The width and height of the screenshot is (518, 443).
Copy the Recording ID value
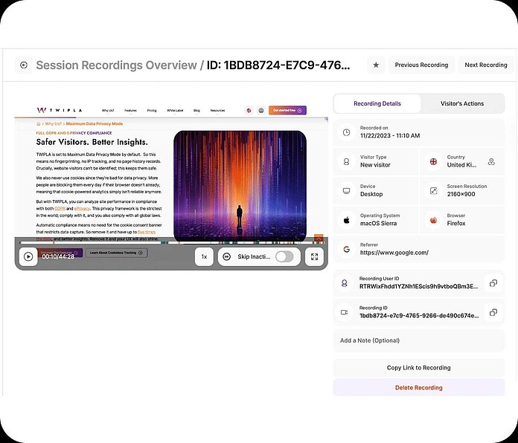point(492,311)
